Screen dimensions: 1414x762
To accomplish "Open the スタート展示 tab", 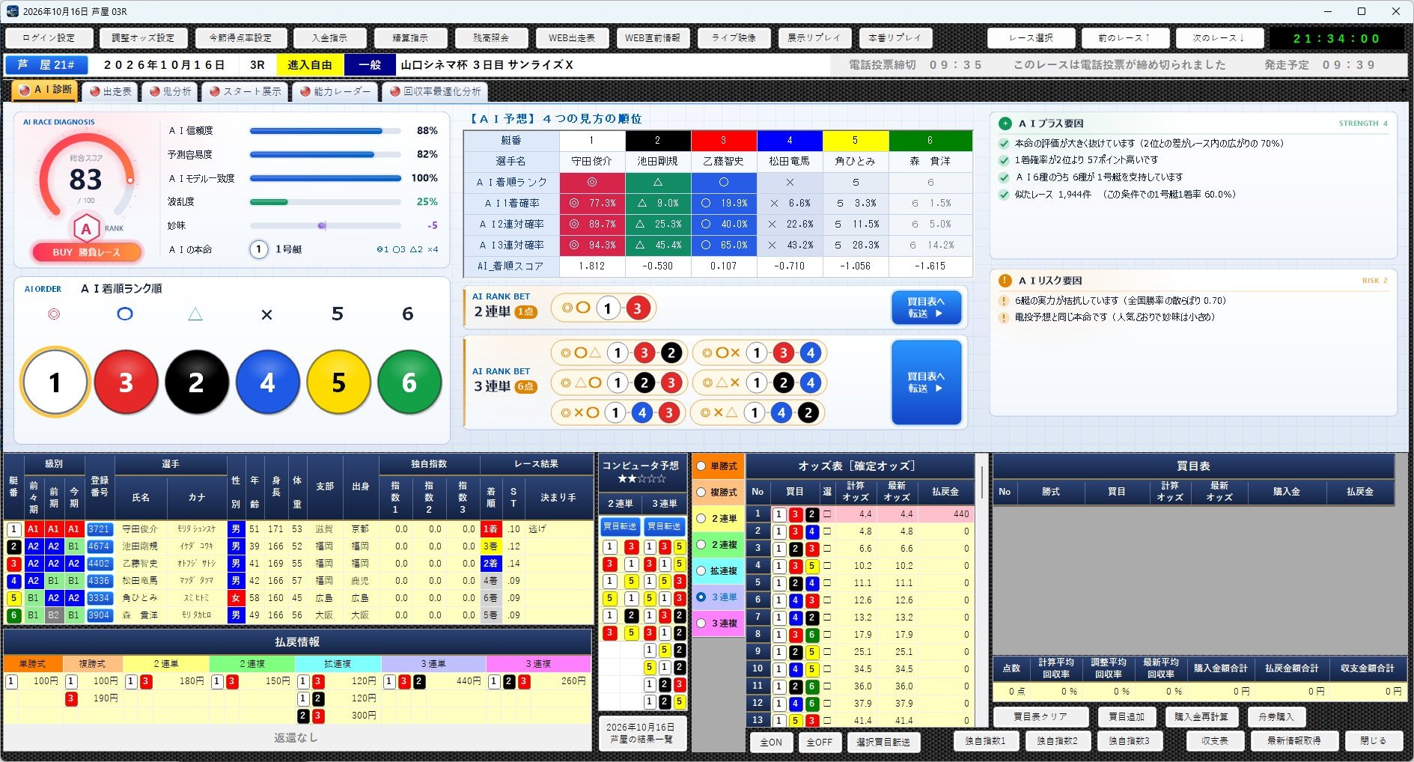I will pos(246,91).
